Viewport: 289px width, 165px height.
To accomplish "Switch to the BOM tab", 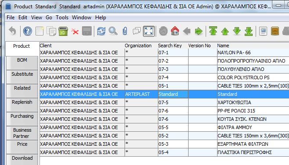I will tap(22, 63).
